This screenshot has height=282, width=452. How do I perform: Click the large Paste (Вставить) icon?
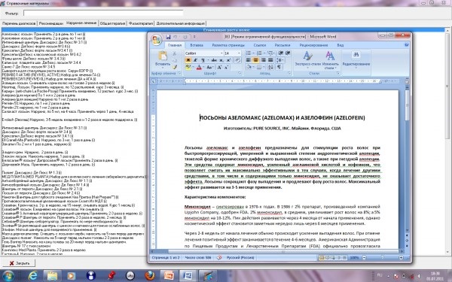163,56
